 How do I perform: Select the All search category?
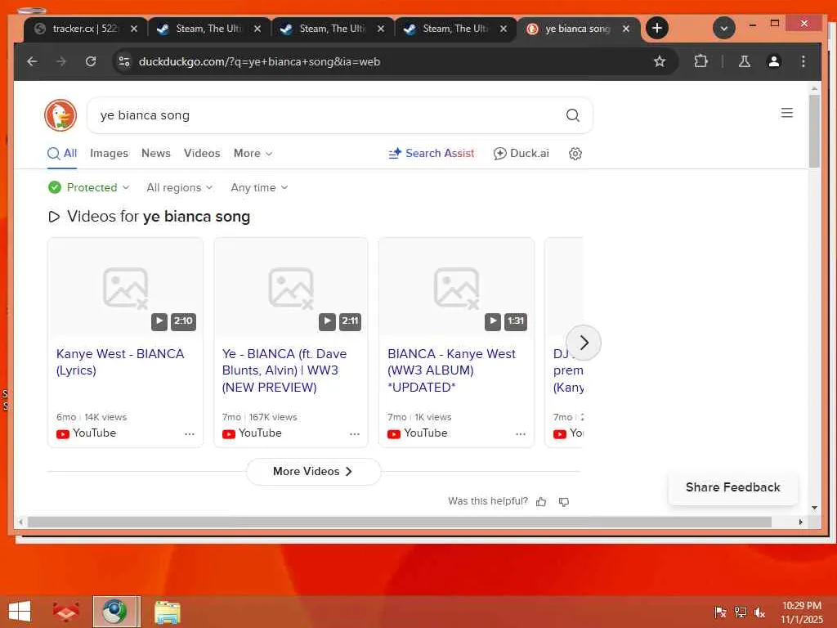click(x=62, y=153)
